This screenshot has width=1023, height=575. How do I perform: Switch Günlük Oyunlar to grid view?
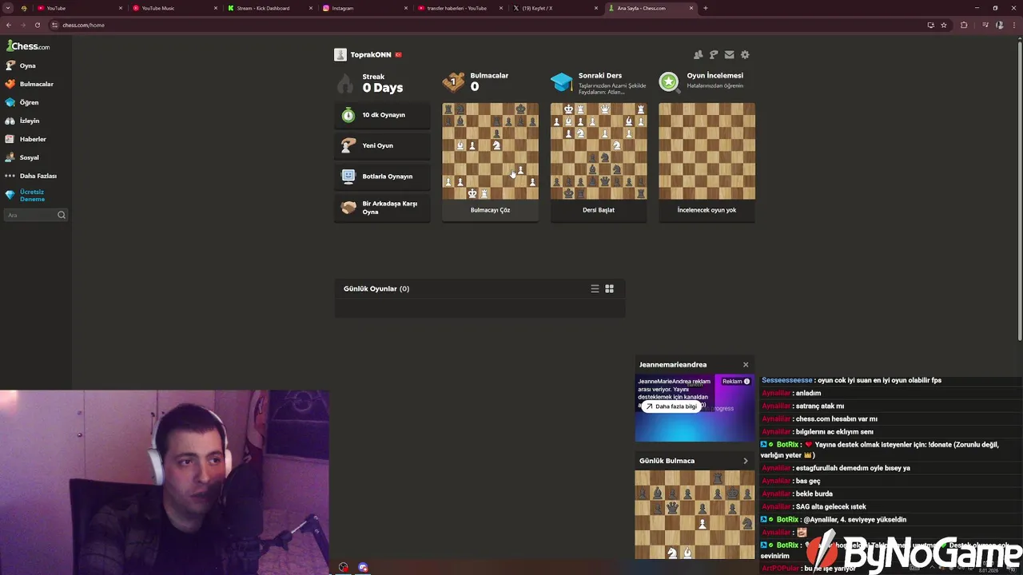[x=609, y=289]
